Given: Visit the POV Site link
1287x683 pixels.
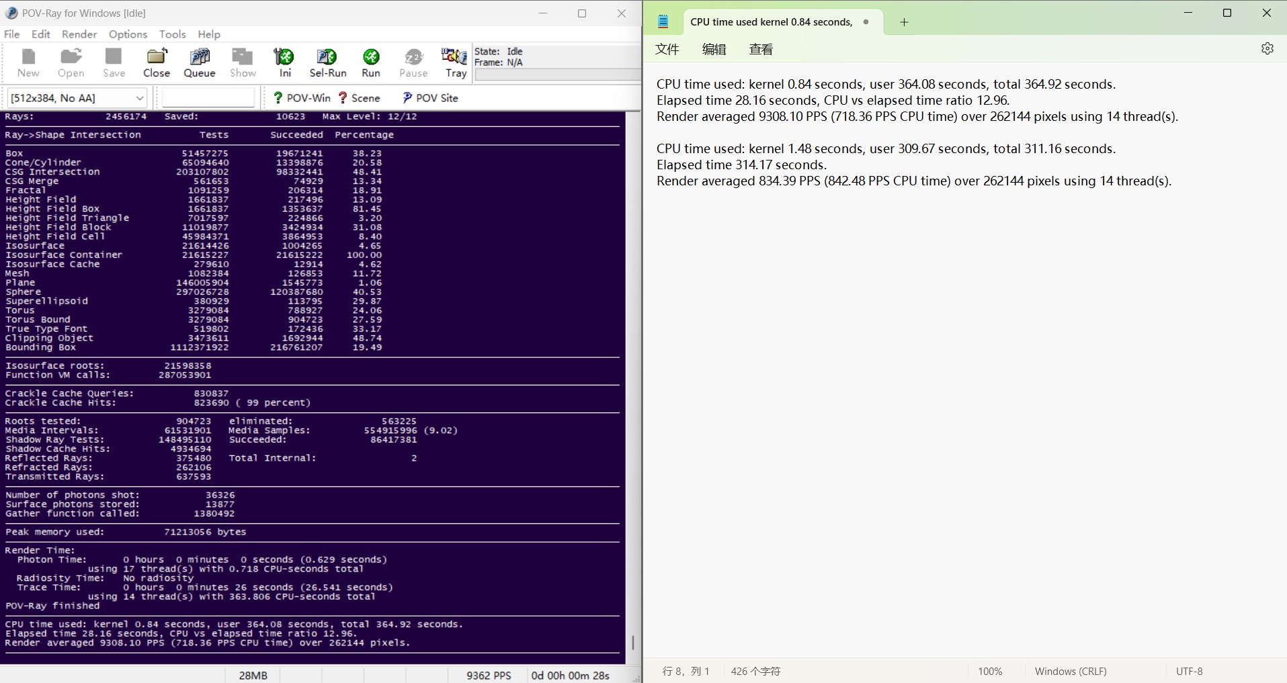Looking at the screenshot, I should pos(430,98).
